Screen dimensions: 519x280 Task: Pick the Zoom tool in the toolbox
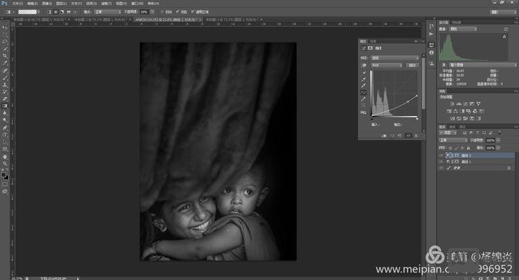point(5,164)
